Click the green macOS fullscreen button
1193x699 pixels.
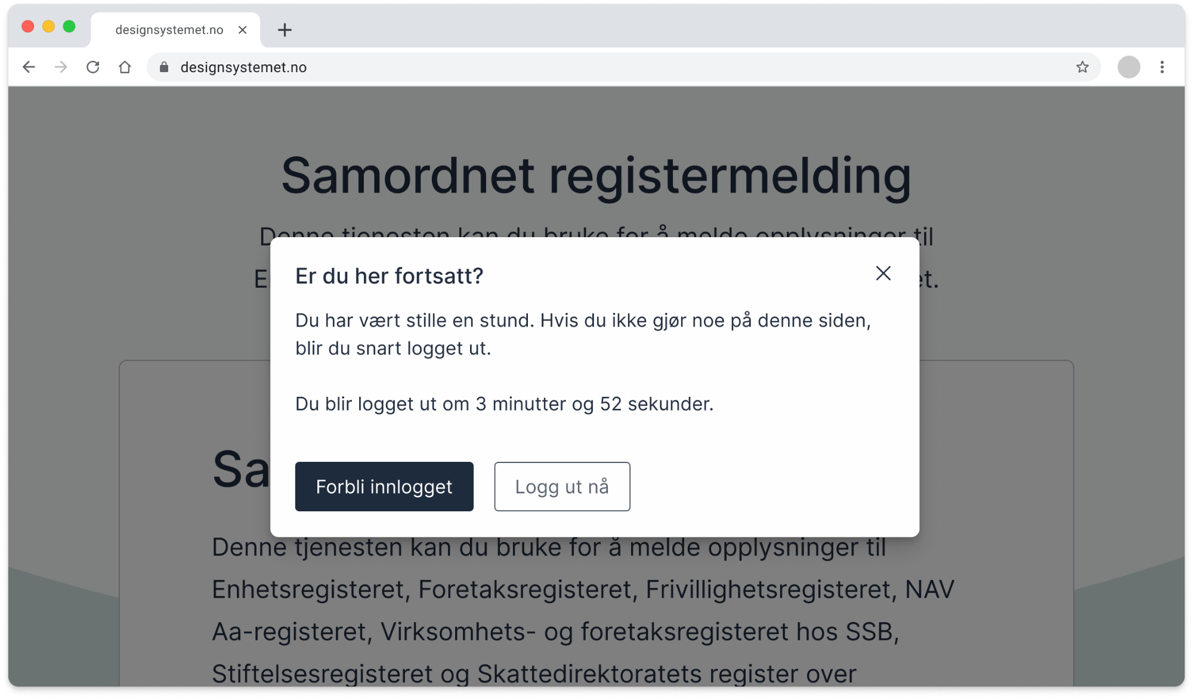69,26
